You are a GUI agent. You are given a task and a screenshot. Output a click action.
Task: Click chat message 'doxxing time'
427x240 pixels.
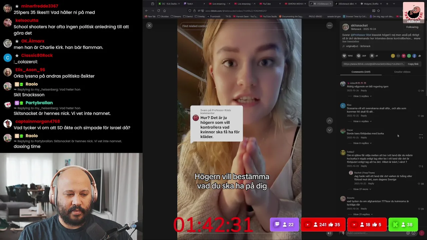click(x=27, y=146)
